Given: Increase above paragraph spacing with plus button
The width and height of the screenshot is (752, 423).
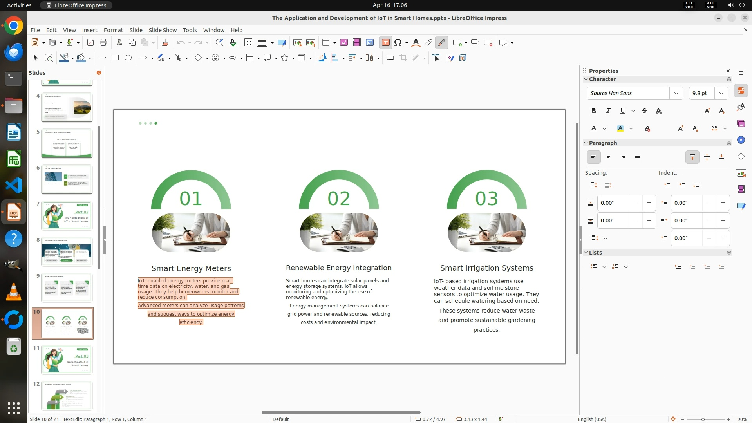Looking at the screenshot, I should [x=649, y=203].
